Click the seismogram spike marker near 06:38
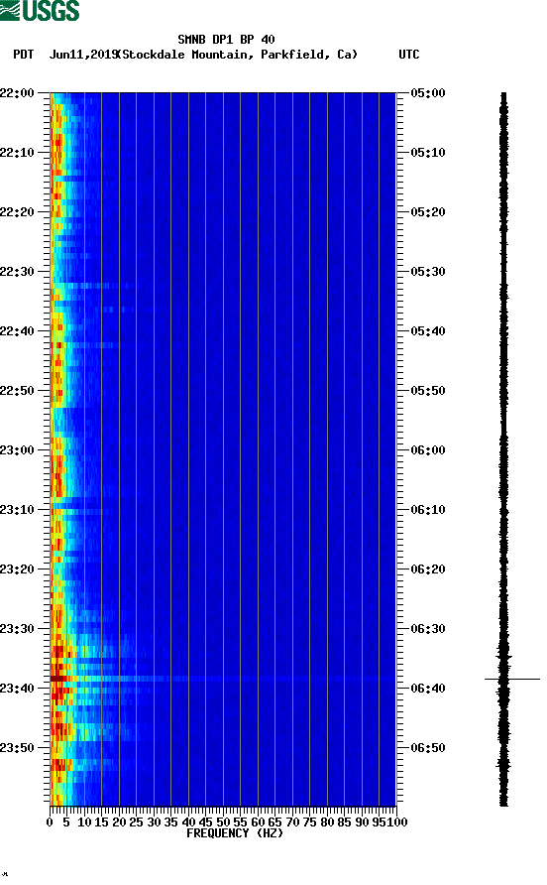 512,679
